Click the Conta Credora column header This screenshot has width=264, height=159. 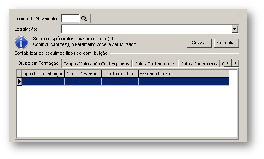click(x=120, y=74)
